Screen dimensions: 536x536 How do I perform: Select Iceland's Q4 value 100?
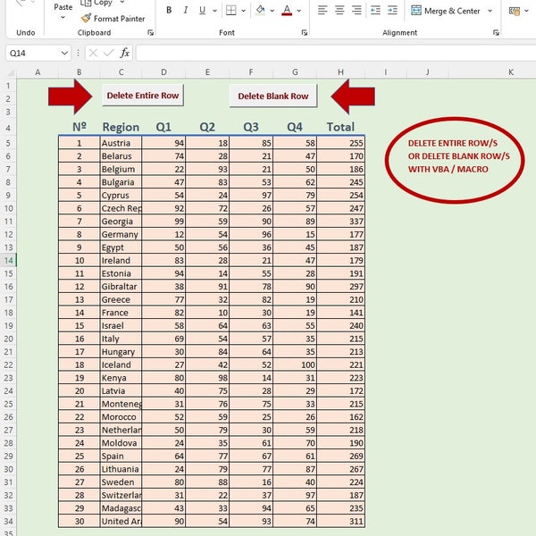295,364
